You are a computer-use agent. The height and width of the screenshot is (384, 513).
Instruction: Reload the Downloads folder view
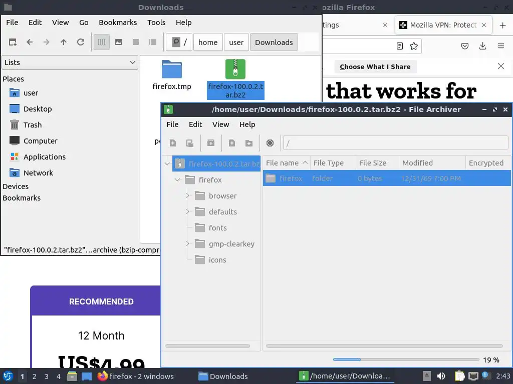[x=81, y=42]
